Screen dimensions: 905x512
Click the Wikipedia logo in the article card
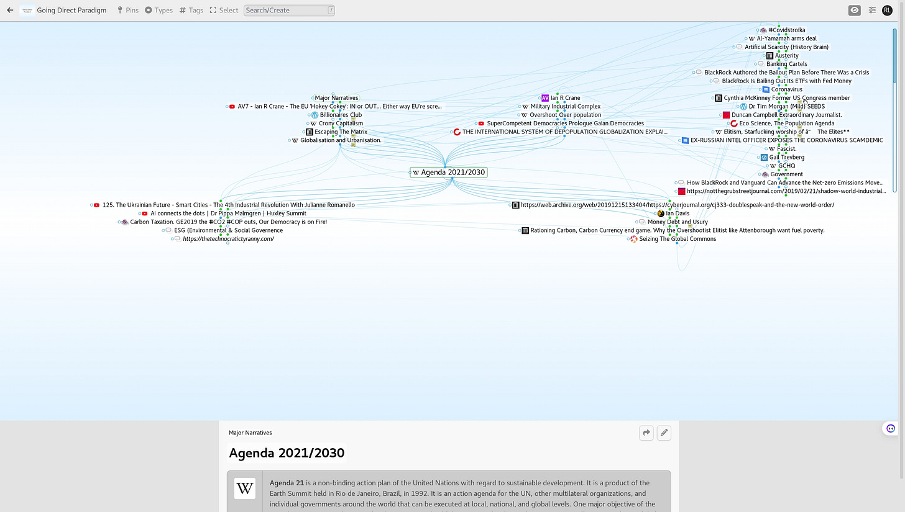[245, 488]
